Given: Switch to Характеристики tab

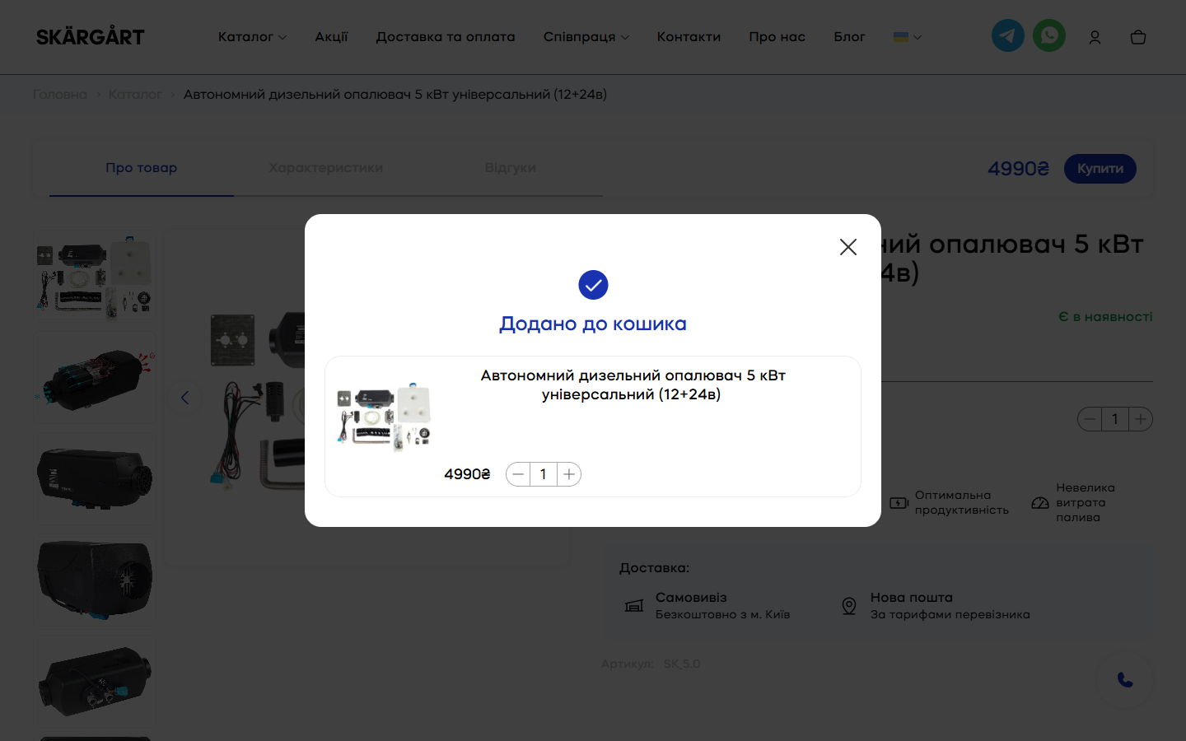Looking at the screenshot, I should 325,168.
